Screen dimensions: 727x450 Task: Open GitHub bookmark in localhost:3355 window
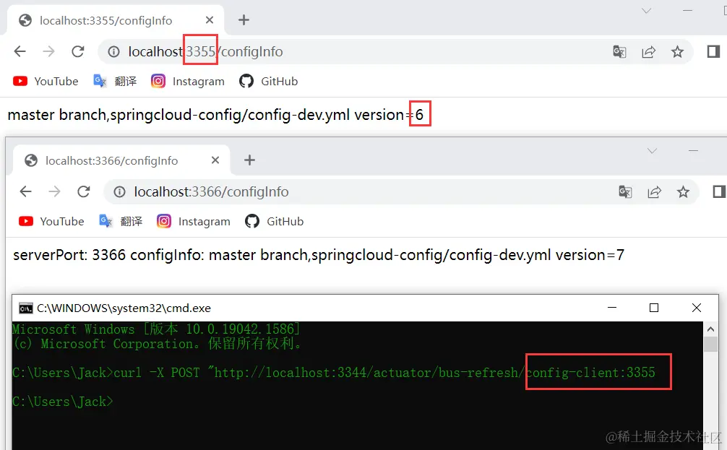coord(268,81)
